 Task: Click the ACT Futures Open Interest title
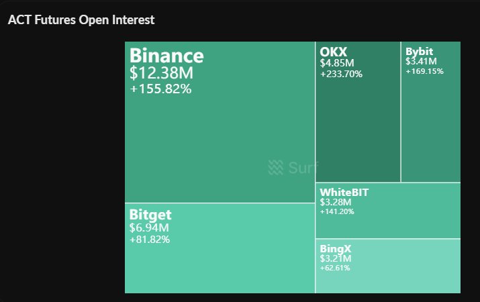(x=81, y=19)
